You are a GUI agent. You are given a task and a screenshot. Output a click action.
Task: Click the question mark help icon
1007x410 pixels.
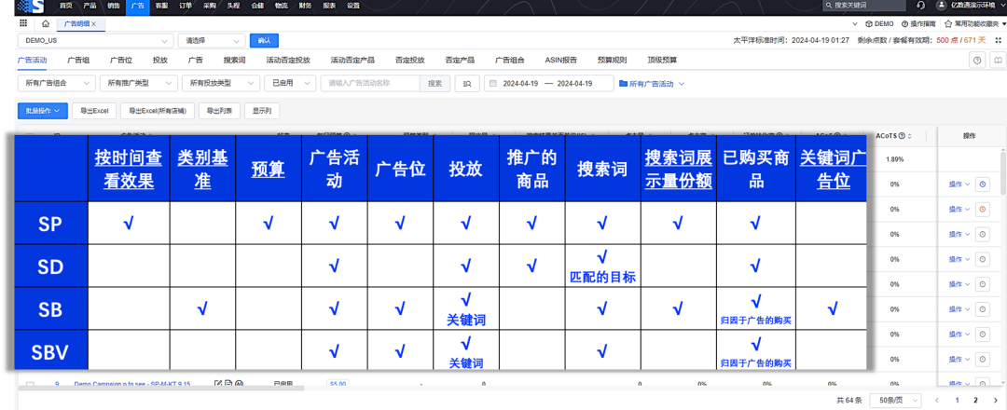[x=977, y=61]
